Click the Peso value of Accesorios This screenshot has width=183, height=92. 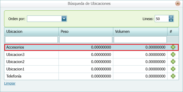point(101,47)
